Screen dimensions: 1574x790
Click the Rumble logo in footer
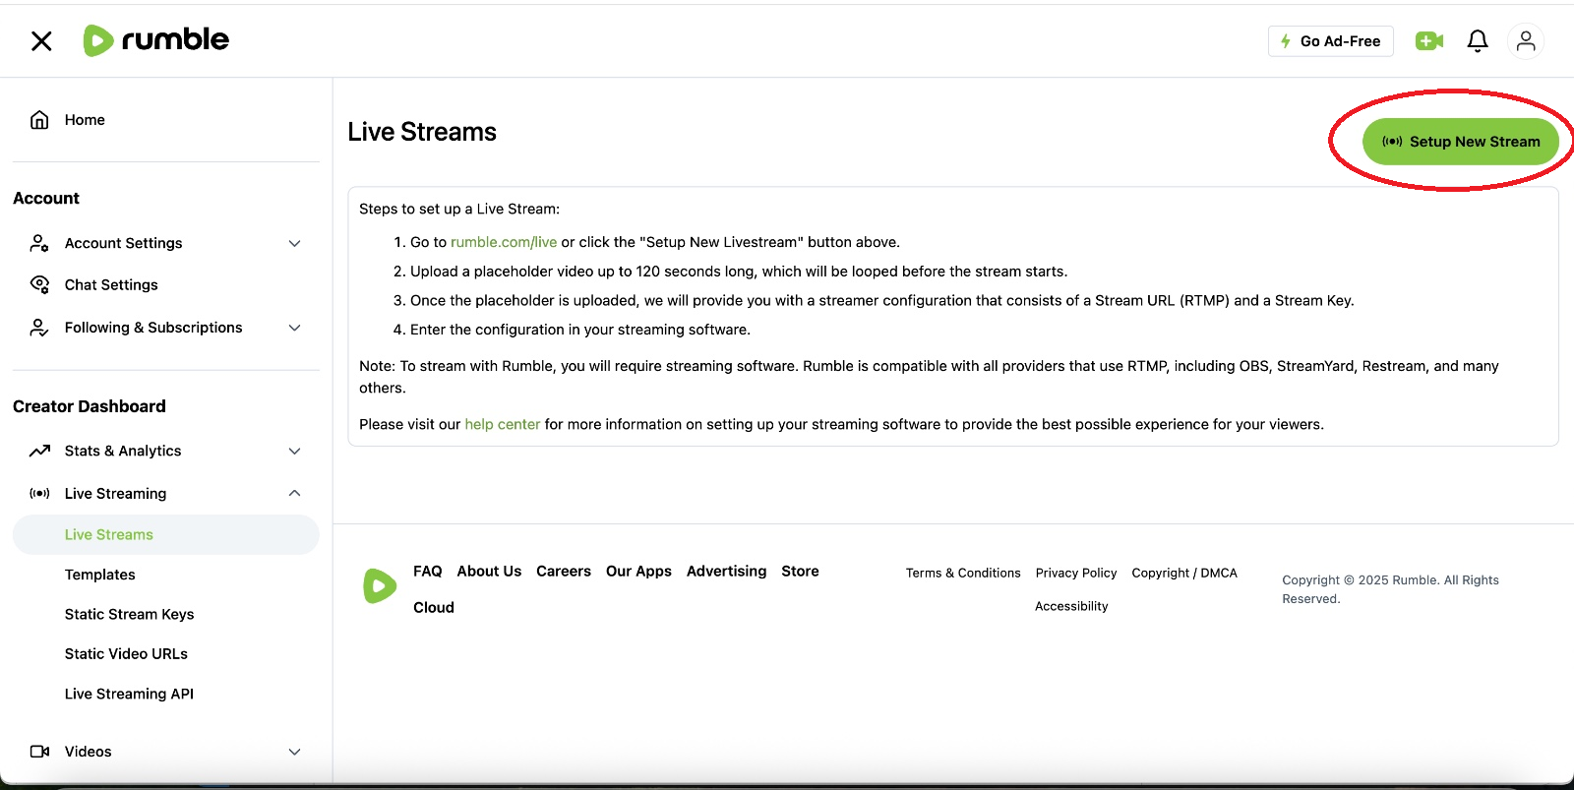380,586
